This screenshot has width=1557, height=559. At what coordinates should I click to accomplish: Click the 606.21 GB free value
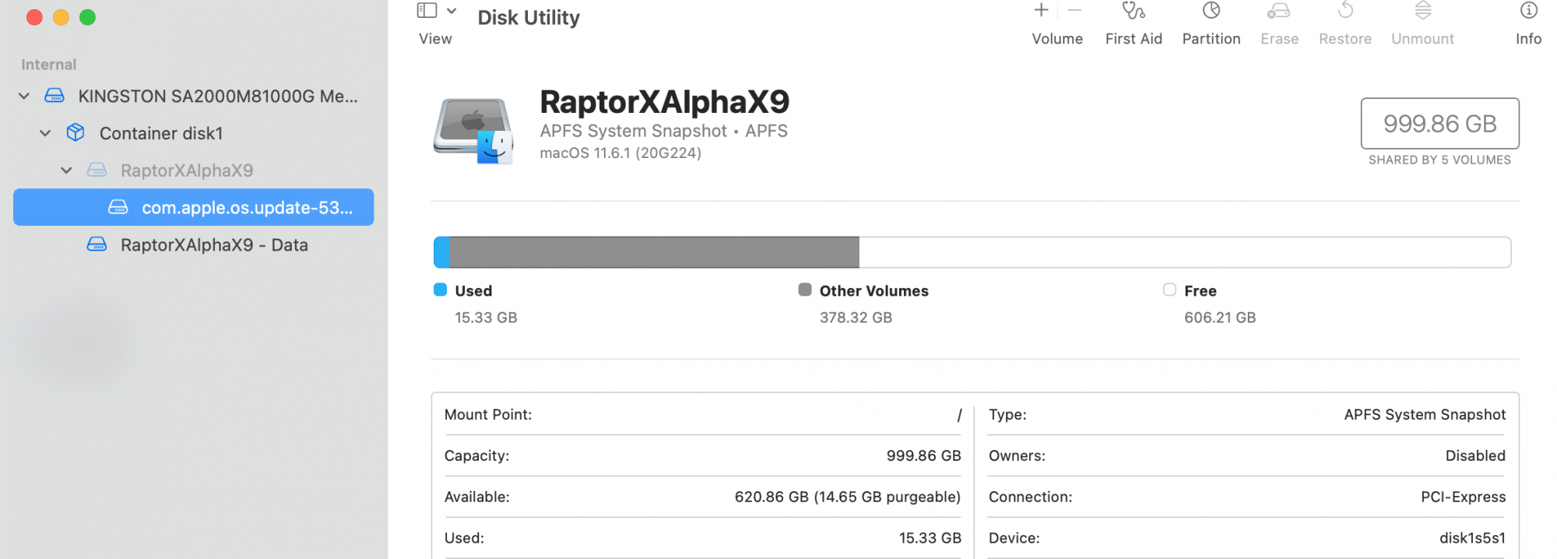coord(1220,318)
